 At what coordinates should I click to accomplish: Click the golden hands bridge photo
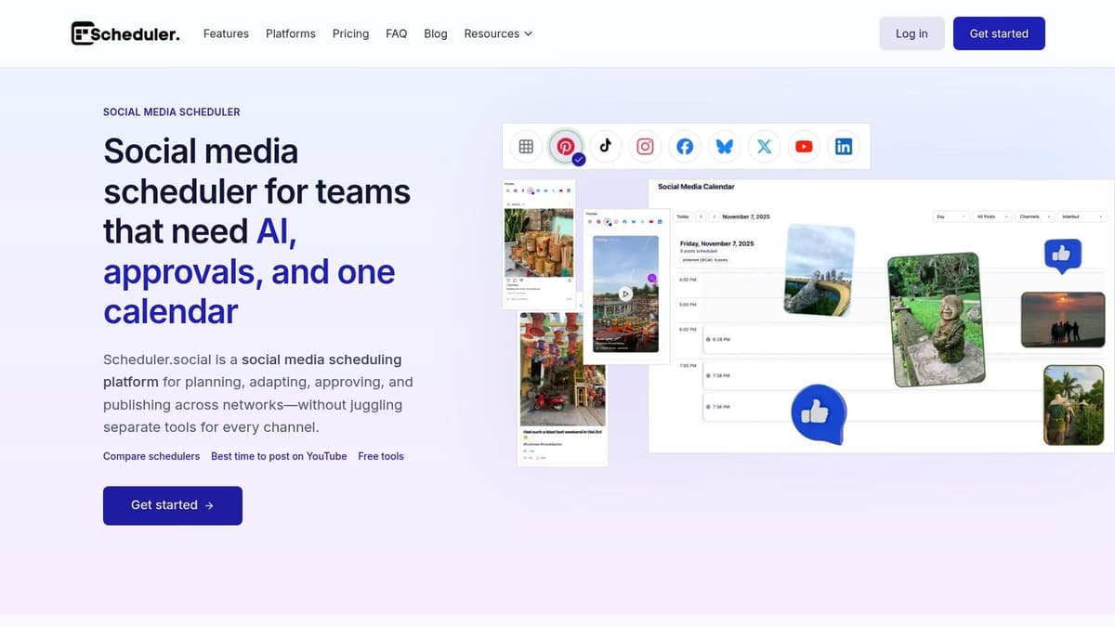coord(820,270)
